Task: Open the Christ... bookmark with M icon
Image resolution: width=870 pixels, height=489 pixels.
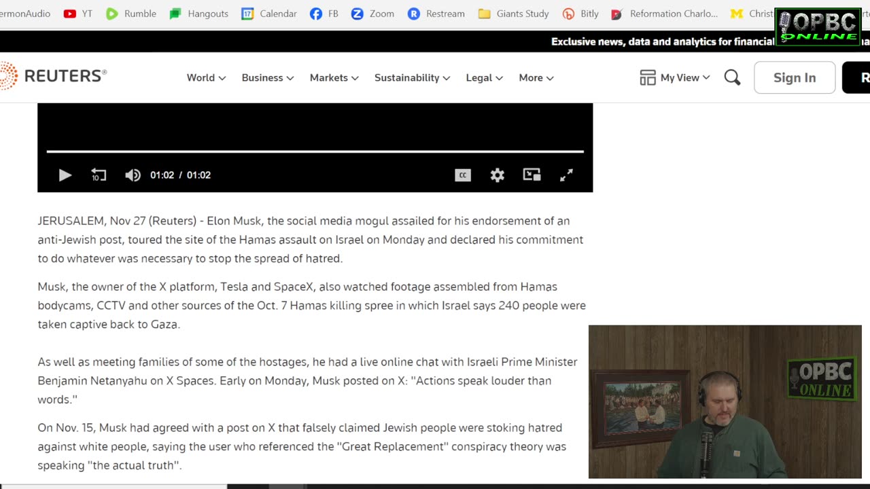Action: (752, 14)
